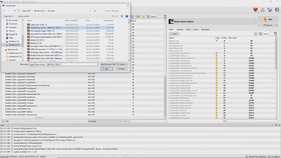Toggle the preview pane in file dialog
Screen dimensions: 281x158
tap(122, 16)
